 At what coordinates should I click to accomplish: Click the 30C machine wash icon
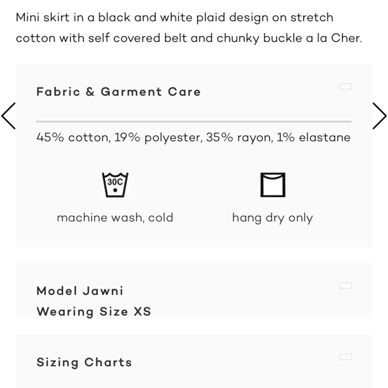(x=115, y=185)
